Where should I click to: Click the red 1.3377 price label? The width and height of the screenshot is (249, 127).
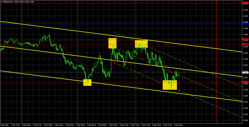(x=245, y=39)
